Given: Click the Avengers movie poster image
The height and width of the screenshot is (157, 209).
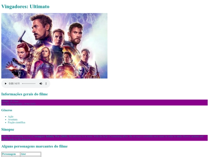Looking at the screenshot, I should [x=55, y=46].
